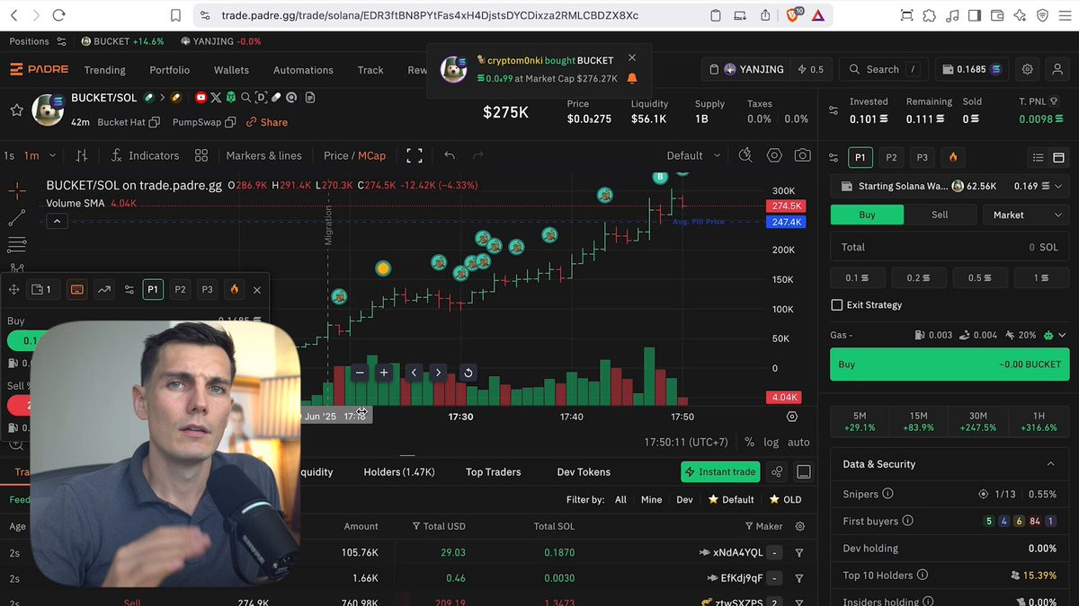Enter fullscreen chart mode
This screenshot has height=606, width=1079.
[x=415, y=155]
